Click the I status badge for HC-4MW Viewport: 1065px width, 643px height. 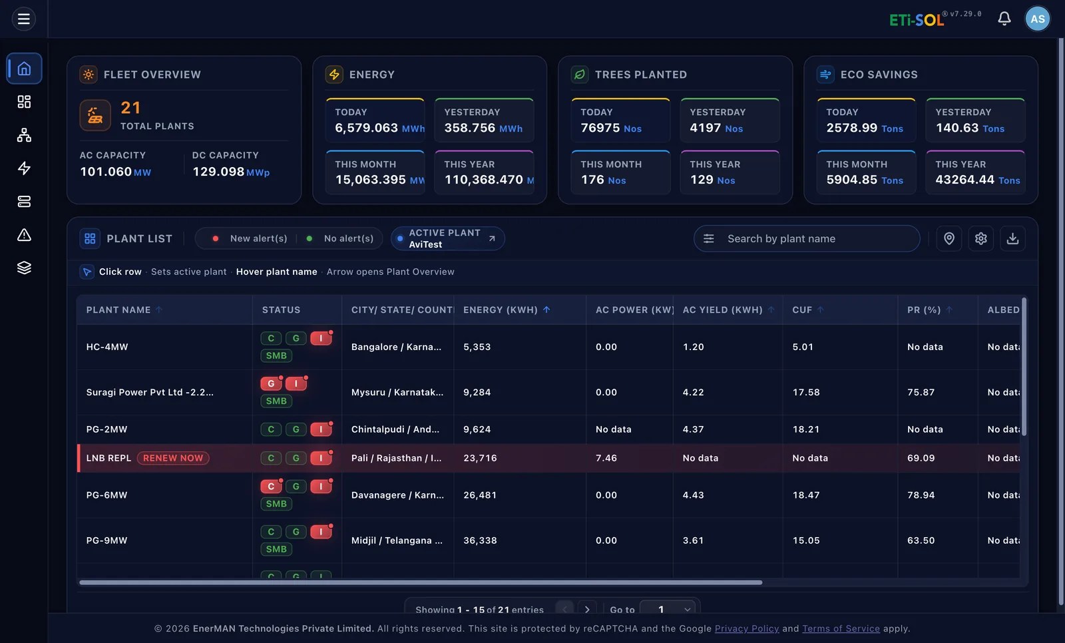pos(321,338)
